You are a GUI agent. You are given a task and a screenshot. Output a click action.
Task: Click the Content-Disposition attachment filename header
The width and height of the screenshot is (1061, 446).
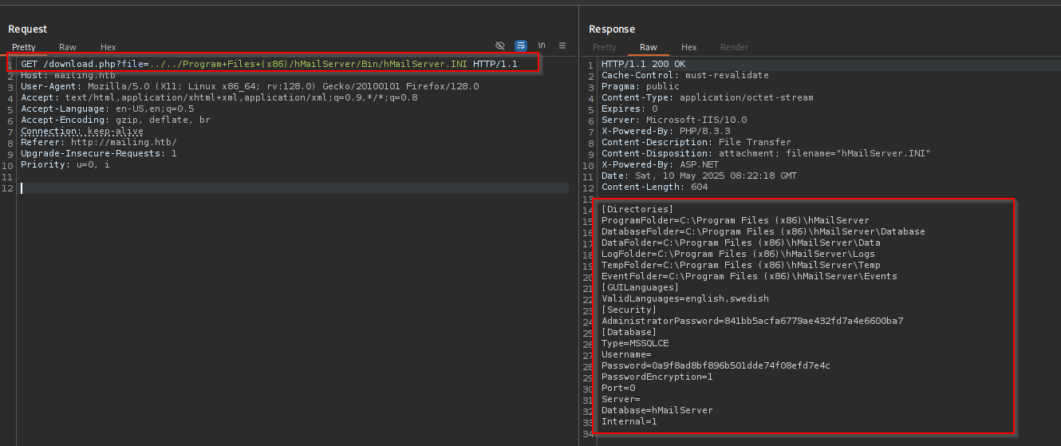click(x=766, y=153)
